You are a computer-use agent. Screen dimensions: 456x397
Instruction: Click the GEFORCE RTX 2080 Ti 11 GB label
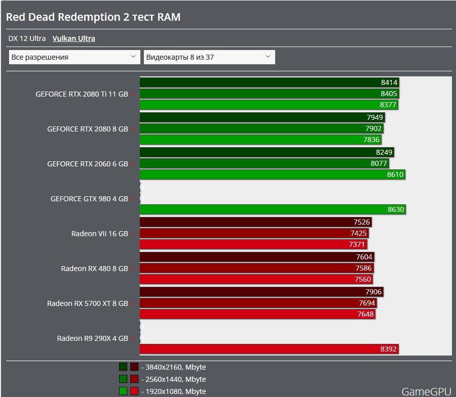(82, 94)
